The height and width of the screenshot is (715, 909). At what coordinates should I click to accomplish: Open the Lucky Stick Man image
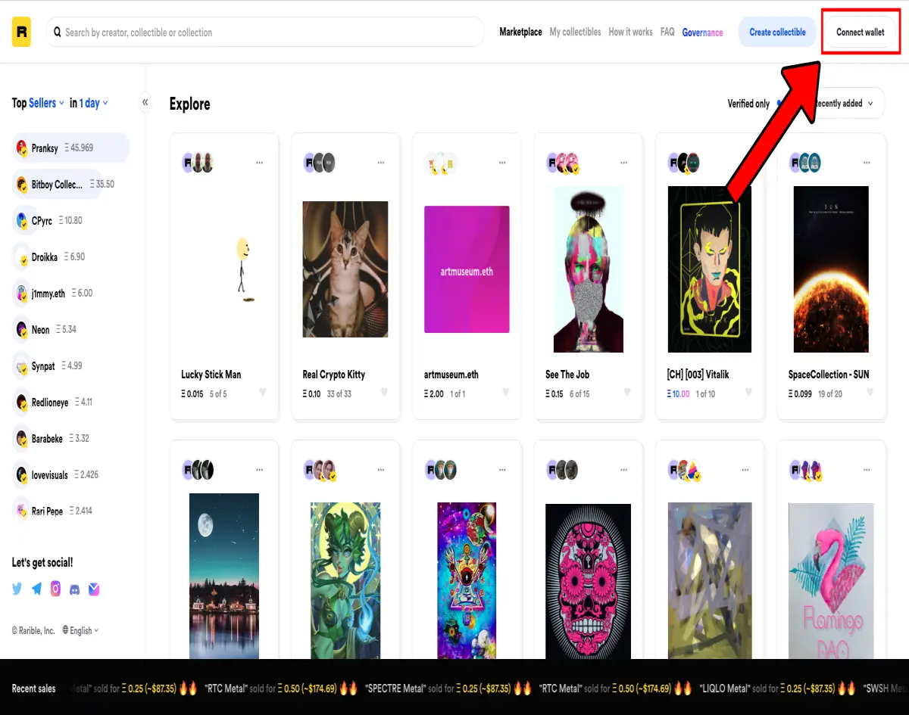point(224,270)
